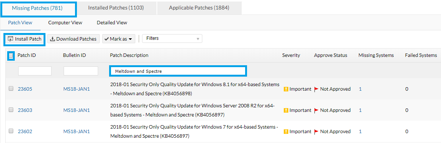The width and height of the screenshot is (441, 143).
Task: Toggle the select-all patches checkbox
Action: [x=11, y=56]
